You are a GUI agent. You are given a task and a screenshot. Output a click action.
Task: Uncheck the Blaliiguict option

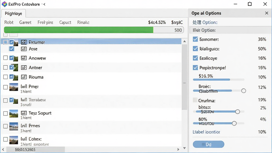click(195, 49)
